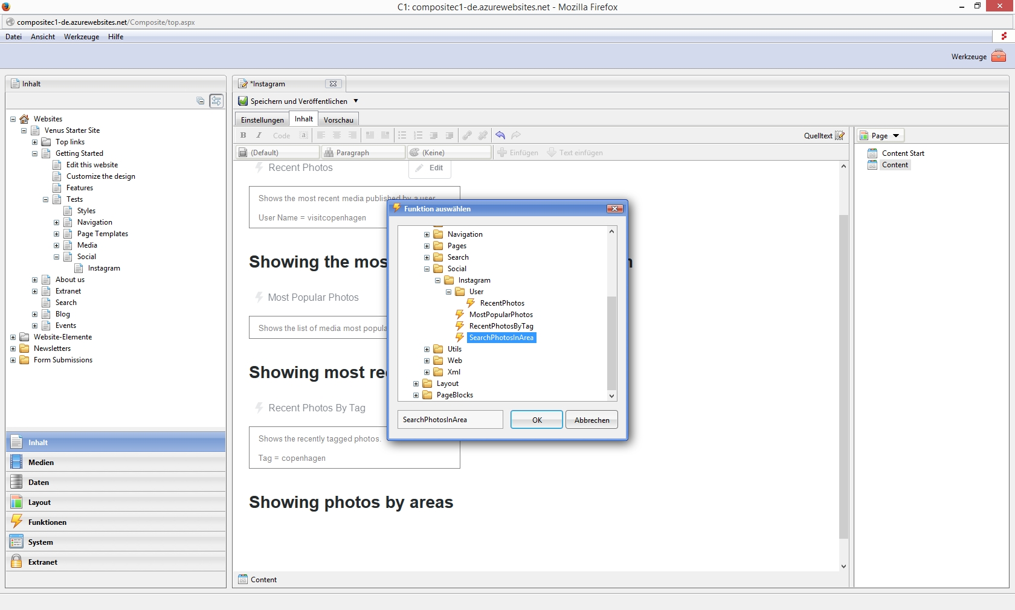This screenshot has height=610, width=1015.
Task: Click the Quelltext source edit icon
Action: [x=840, y=135]
